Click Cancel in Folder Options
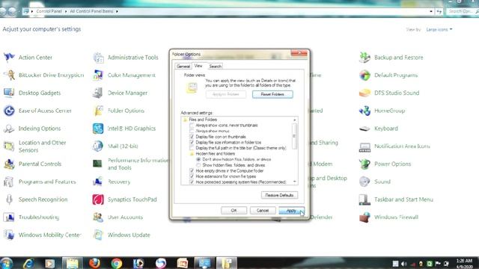The height and width of the screenshot is (269, 479). 263,211
